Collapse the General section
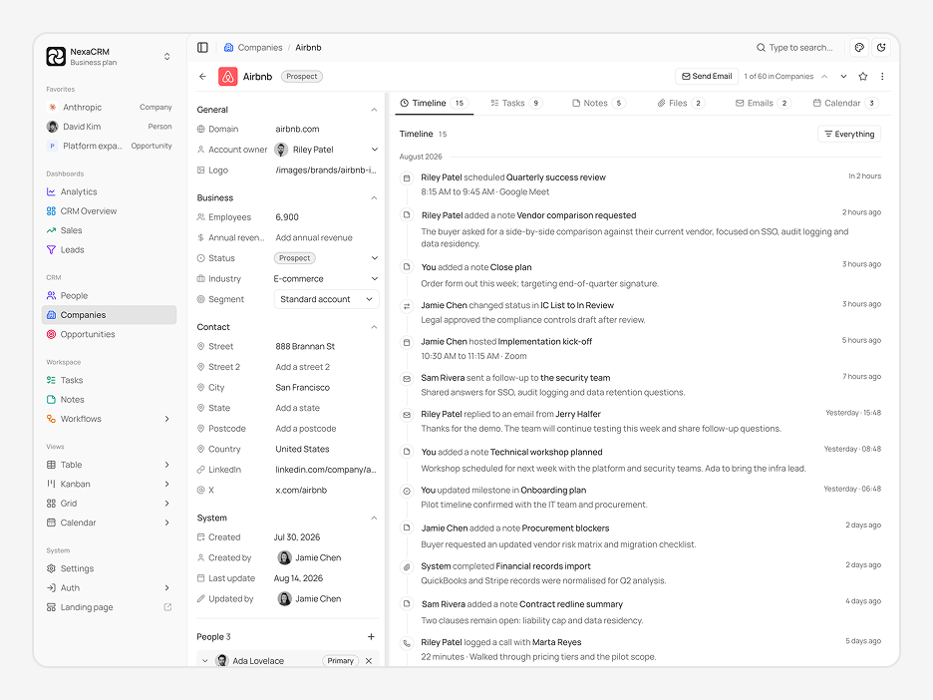Screen dimensions: 933x700 [374, 110]
